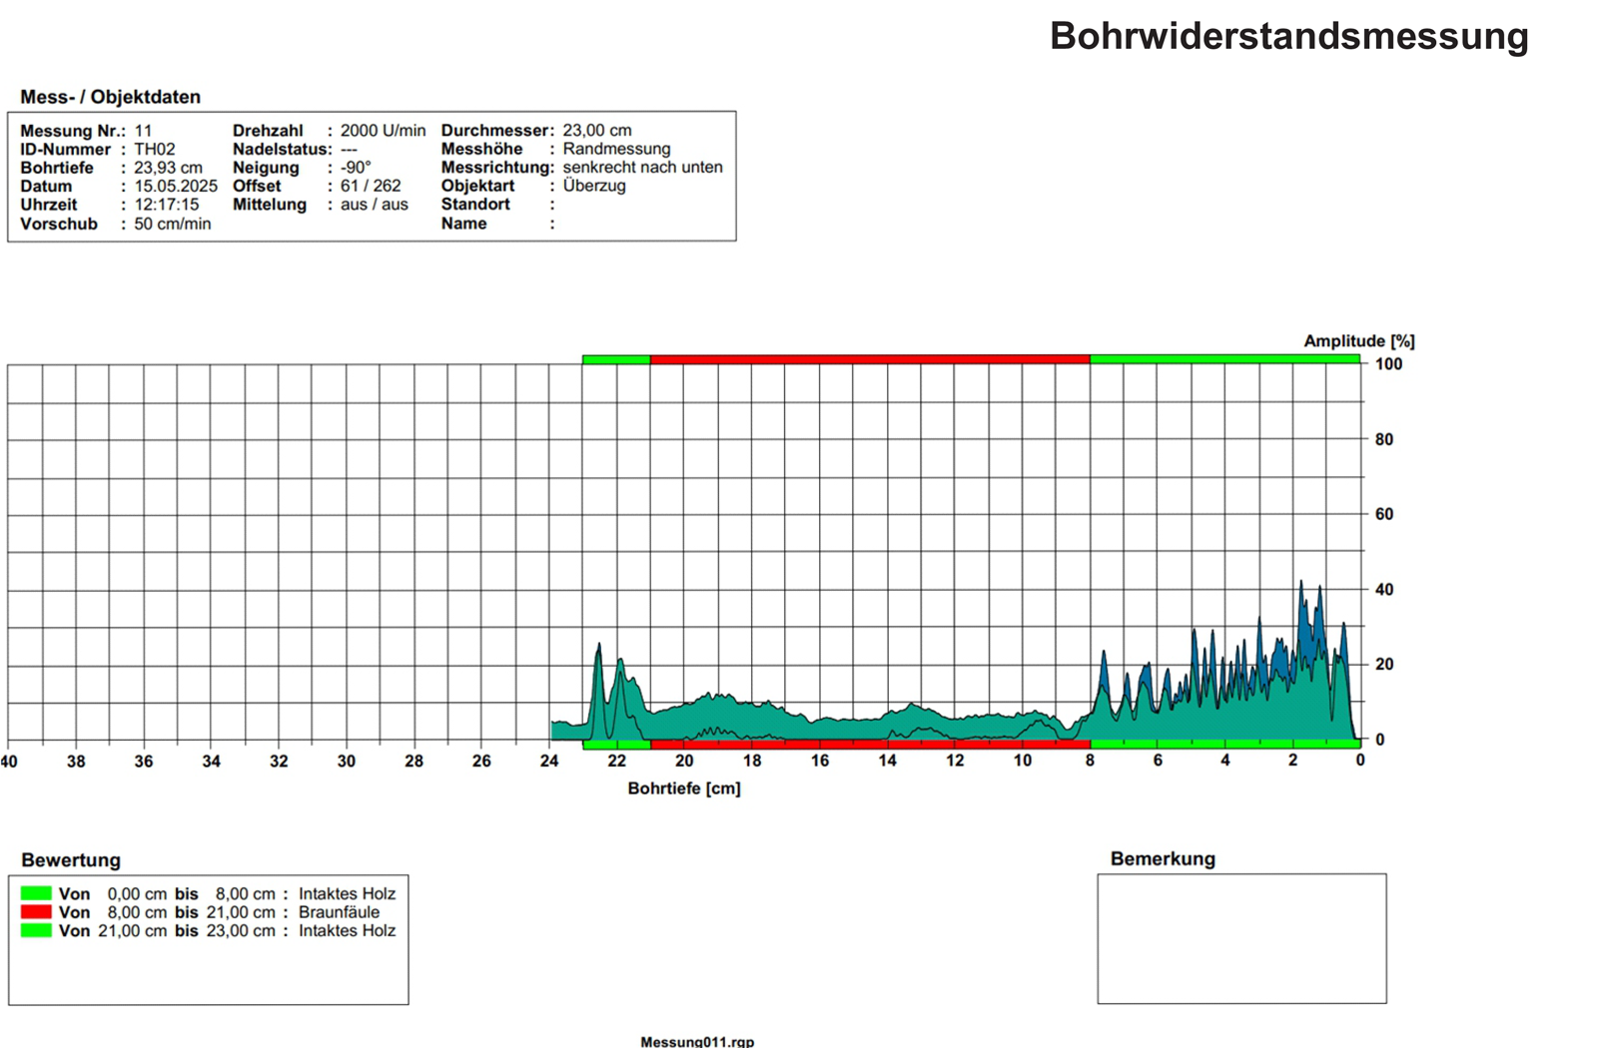This screenshot has height=1048, width=1598.
Task: Select the Messrichtung text senkrecht nach unten
Action: point(642,168)
